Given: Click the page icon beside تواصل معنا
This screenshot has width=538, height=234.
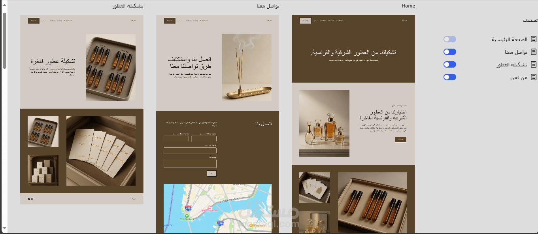Looking at the screenshot, I should click(534, 52).
